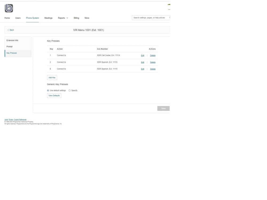
Task: Open the Prompt settings panel
Action: click(10, 46)
